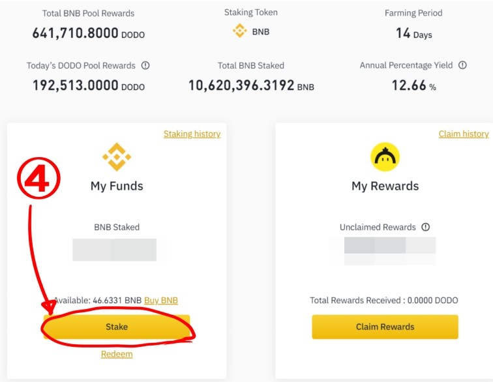Open the Staking history link
493x382 pixels.
(x=192, y=134)
